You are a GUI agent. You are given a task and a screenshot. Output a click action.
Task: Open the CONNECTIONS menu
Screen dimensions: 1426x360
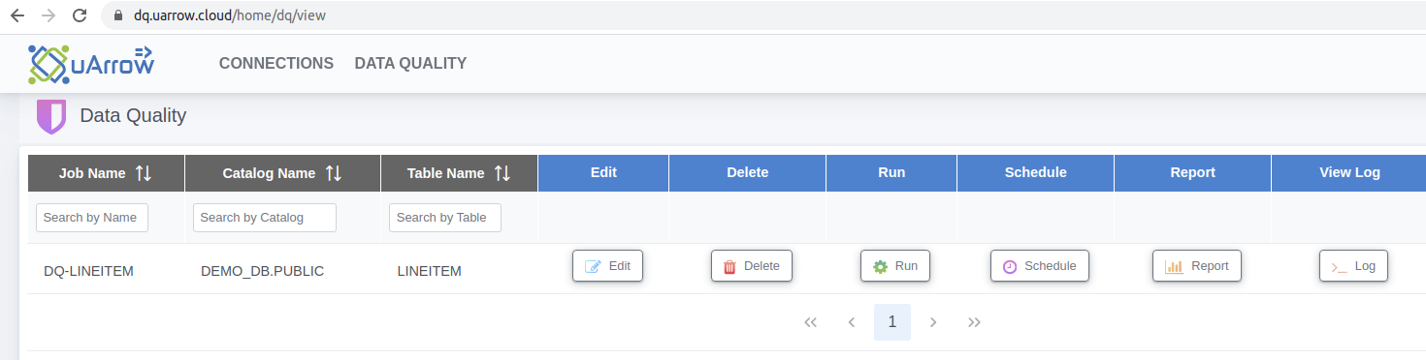pos(276,63)
